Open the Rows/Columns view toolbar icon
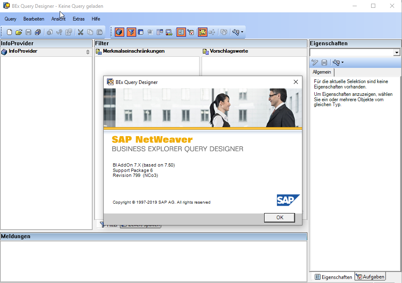 click(140, 32)
